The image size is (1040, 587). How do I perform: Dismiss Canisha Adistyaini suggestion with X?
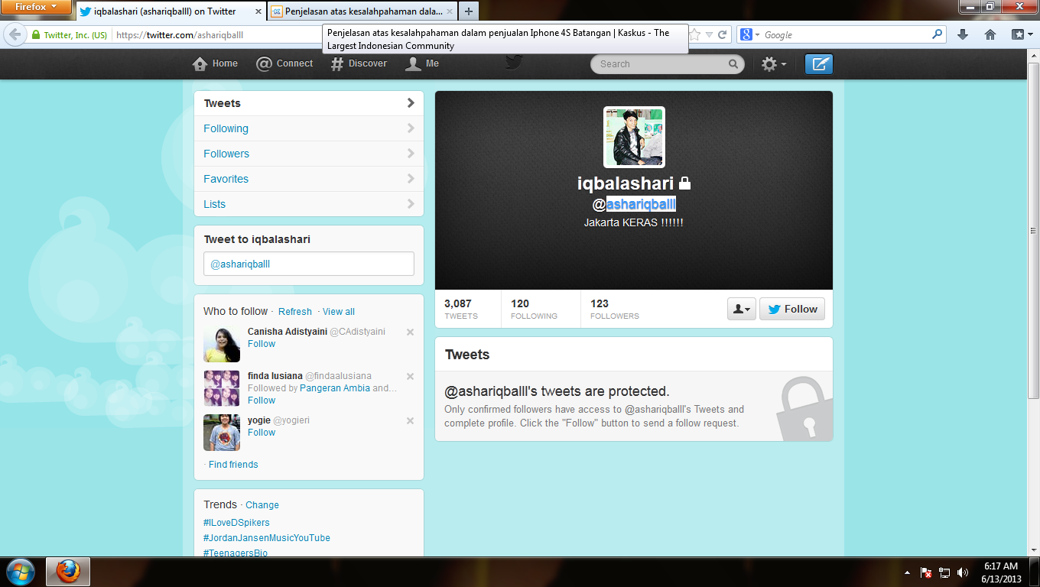coord(410,332)
